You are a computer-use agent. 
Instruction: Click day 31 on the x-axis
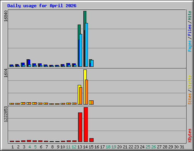182,147
